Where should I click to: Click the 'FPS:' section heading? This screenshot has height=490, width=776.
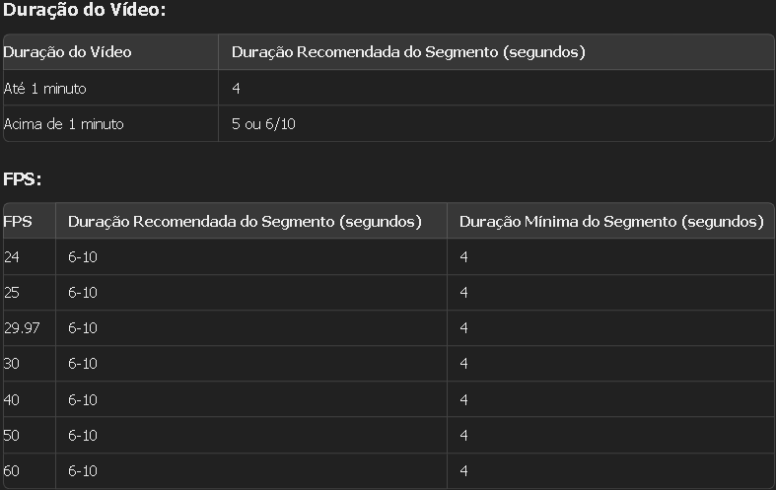(x=23, y=179)
